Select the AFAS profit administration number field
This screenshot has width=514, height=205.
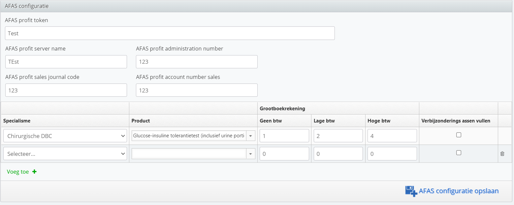(x=197, y=62)
